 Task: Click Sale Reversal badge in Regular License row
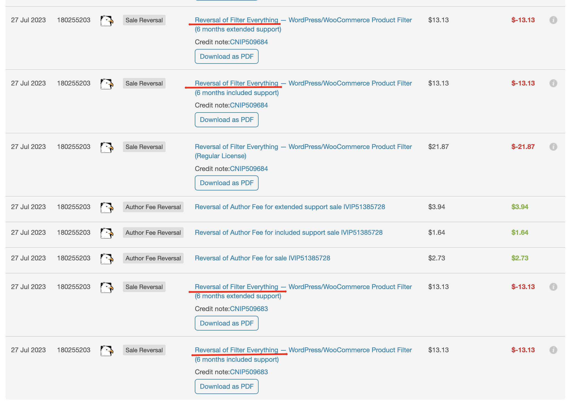click(144, 147)
